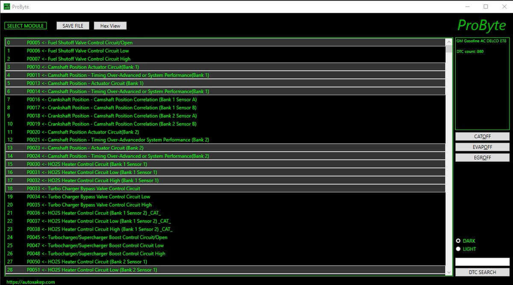Select row P0006 Fuel Shutoff Valve Circuit Low

[x=225, y=51]
